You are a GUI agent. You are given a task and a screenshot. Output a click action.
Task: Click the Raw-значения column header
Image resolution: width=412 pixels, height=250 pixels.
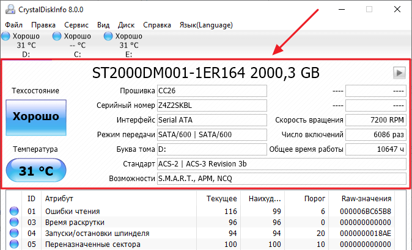(x=367, y=198)
